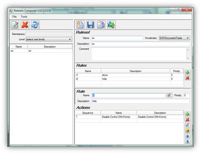Viewport: 201px width, 154px height.
Task: Open the Tools menu
Action: coord(24,17)
